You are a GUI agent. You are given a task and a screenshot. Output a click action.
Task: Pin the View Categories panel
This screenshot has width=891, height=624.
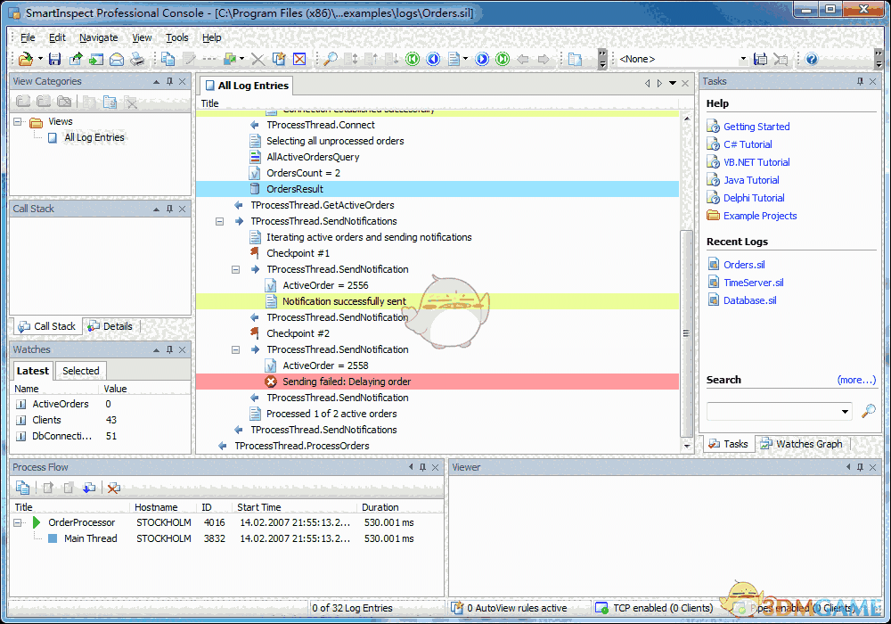click(x=169, y=82)
